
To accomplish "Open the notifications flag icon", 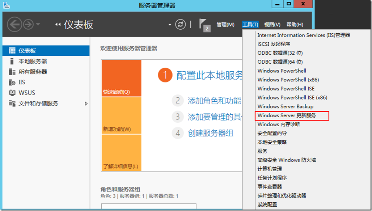I will click(x=204, y=25).
